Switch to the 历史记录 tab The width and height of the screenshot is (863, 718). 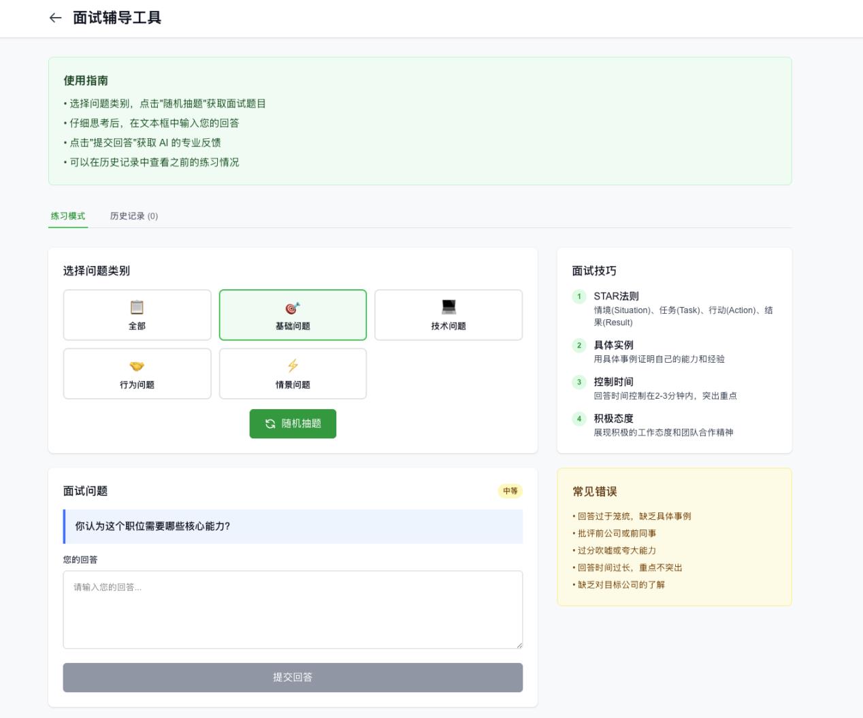pos(134,216)
